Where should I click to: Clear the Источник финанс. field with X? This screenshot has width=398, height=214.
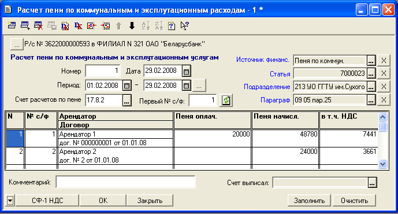[384, 61]
